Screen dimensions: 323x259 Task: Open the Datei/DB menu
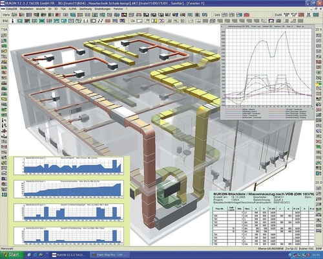tap(12, 9)
